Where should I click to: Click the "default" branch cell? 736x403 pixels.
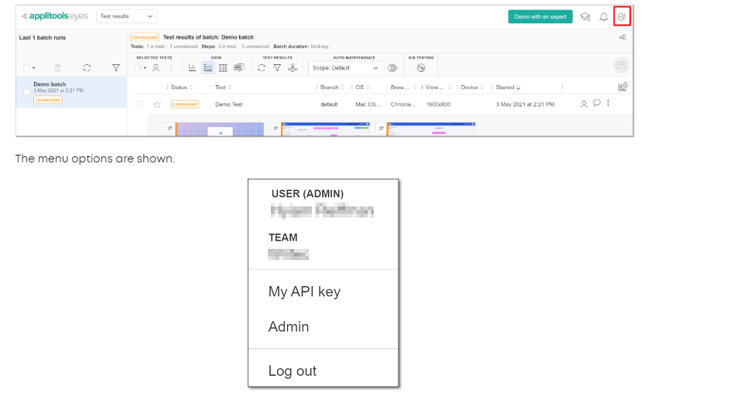click(x=329, y=104)
